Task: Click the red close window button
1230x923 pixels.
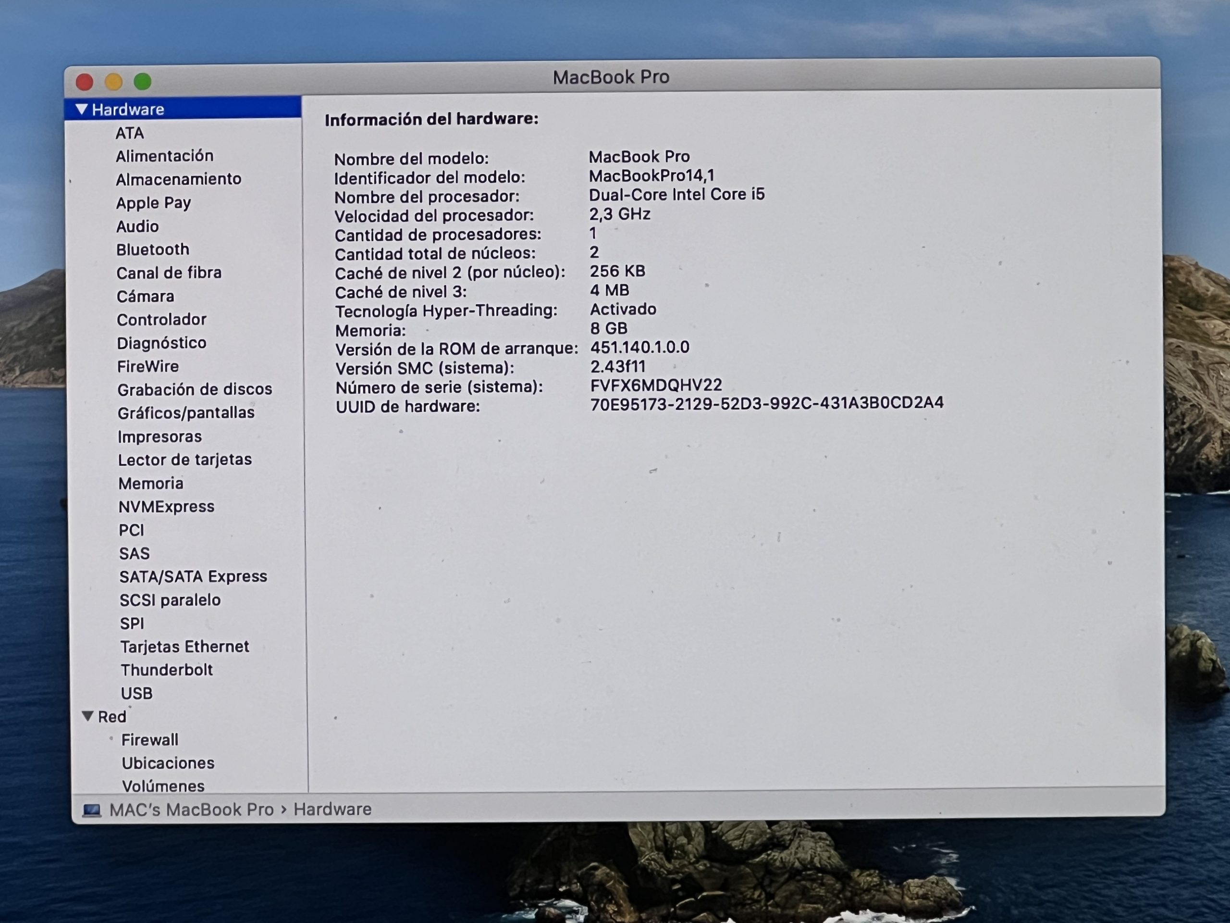Action: tap(85, 82)
